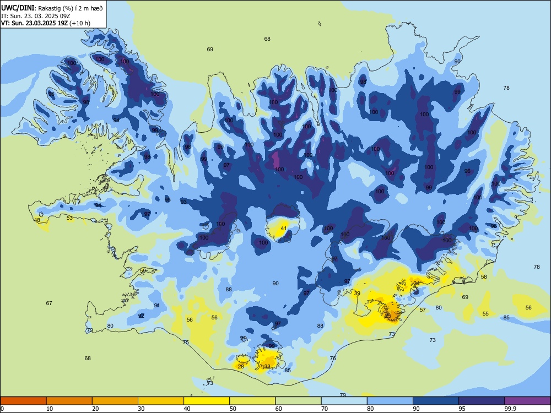Click the 'UWC/DINI: Rakastig (%) í 2 m hæð' title
Viewport: 551px width, 413px height.
tap(52, 8)
